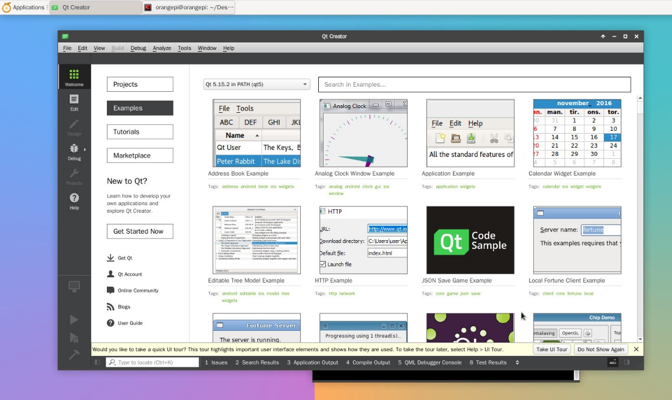Open Debug mode in left sidebar
The height and width of the screenshot is (400, 672).
(74, 152)
